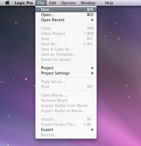Image resolution: width=141 pixels, height=146 pixels.
Task: Open the Help menu
Action: pos(109,3)
